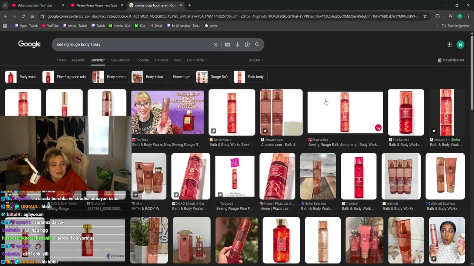Open the Trendyol product image
This screenshot has height=266, width=474.
(x=358, y=176)
